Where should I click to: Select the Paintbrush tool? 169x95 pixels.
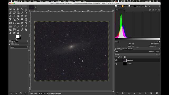(x=18, y=26)
